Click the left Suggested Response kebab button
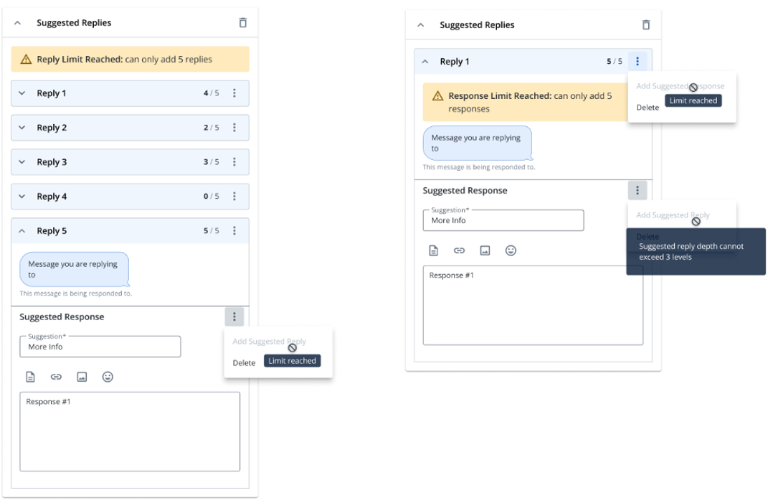Image resolution: width=773 pixels, height=503 pixels. click(234, 316)
